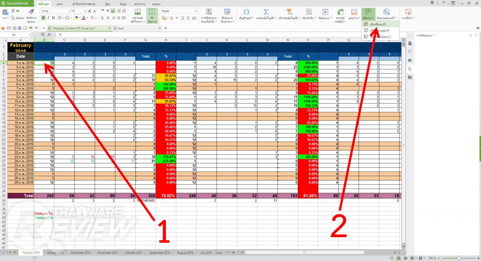Click the AutoFilter funnel icon
The image size is (481, 261).
pyautogui.click(x=289, y=12)
